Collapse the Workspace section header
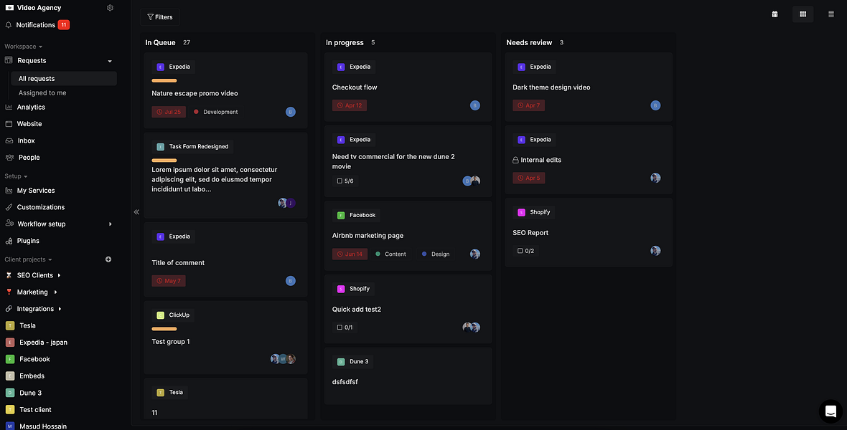This screenshot has width=847, height=430. coord(23,47)
